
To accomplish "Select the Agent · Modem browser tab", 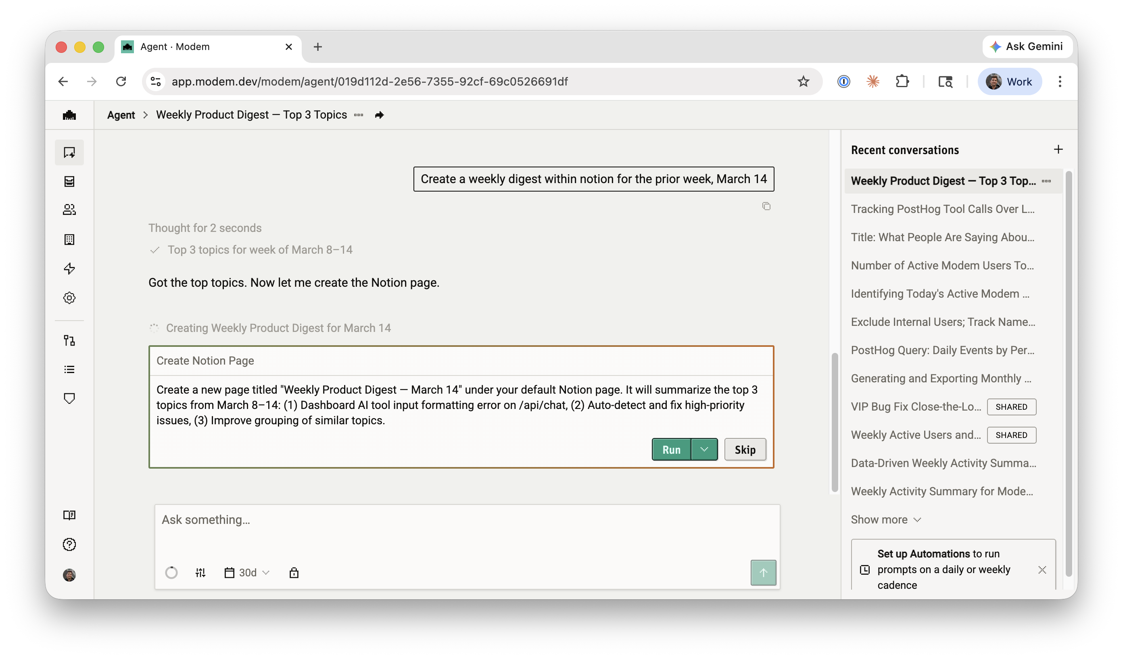I will tap(208, 47).
